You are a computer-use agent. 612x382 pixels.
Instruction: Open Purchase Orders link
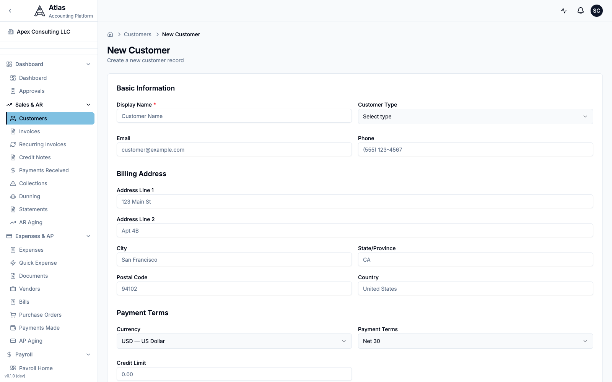pyautogui.click(x=50, y=315)
